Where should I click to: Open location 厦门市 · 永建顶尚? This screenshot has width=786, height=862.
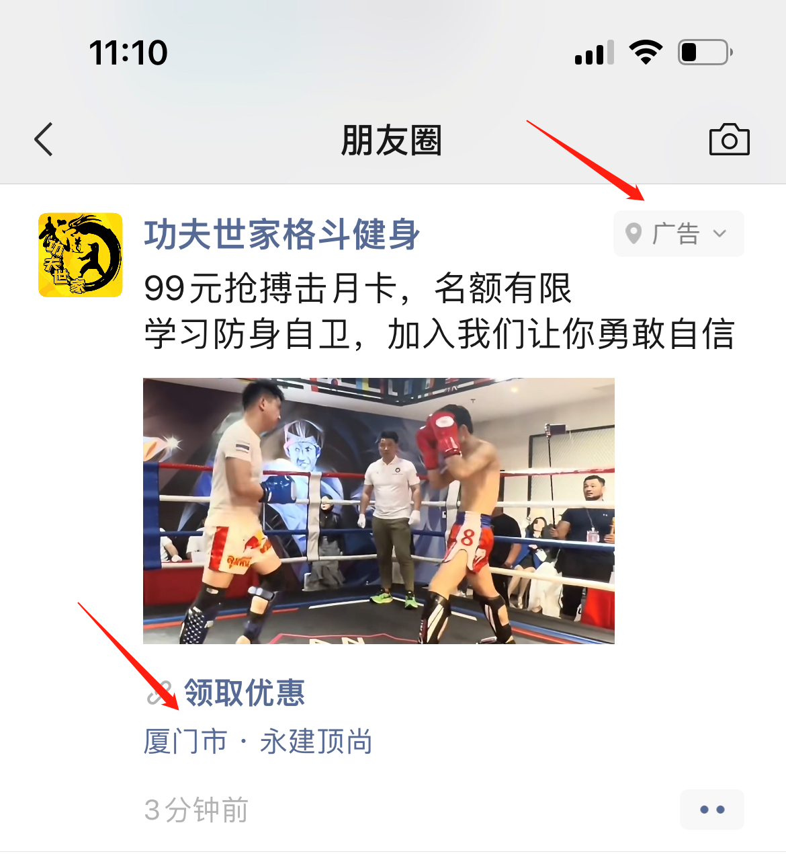click(258, 742)
